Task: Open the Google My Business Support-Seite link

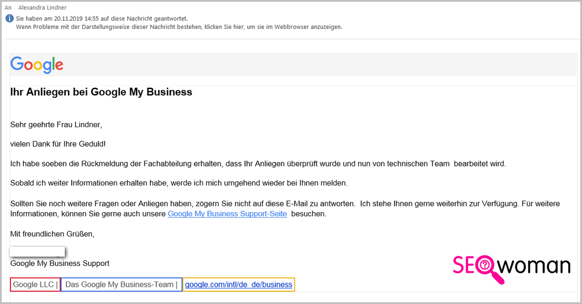Action: pos(227,214)
